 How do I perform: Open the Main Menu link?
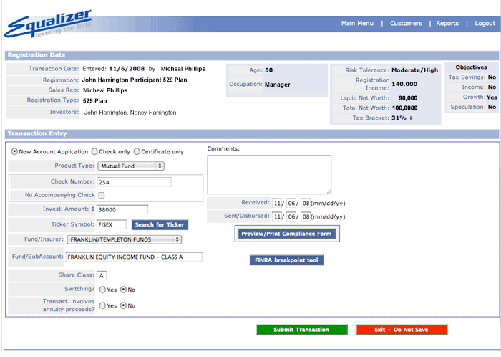357,24
